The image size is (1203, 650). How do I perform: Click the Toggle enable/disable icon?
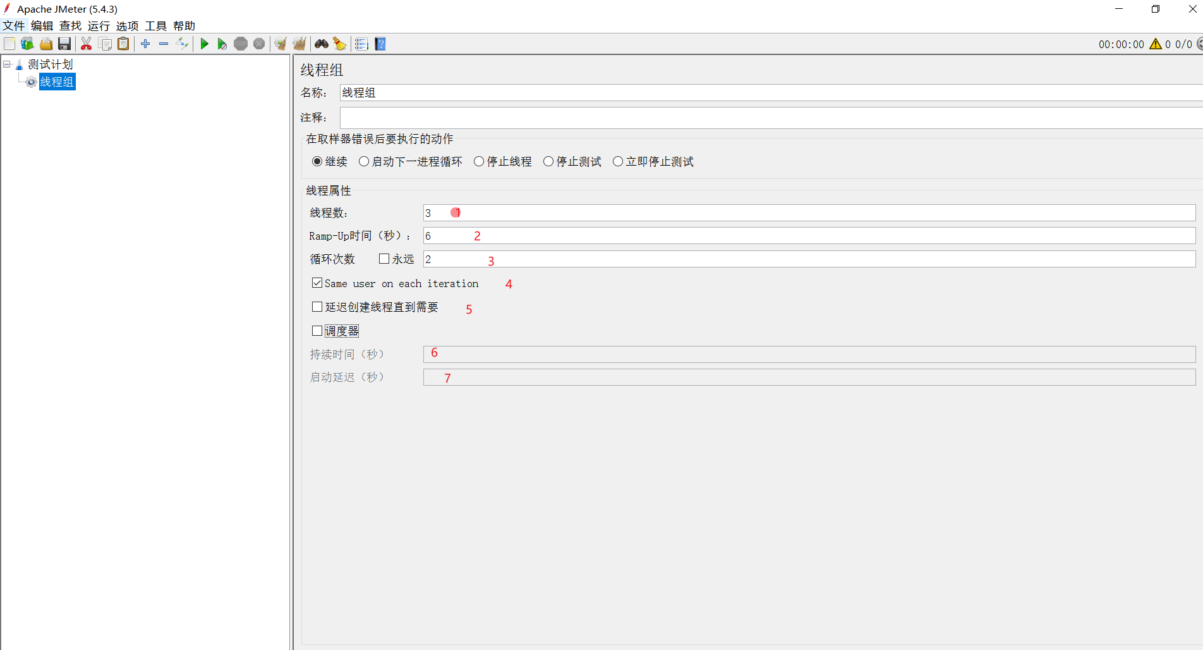pos(182,44)
